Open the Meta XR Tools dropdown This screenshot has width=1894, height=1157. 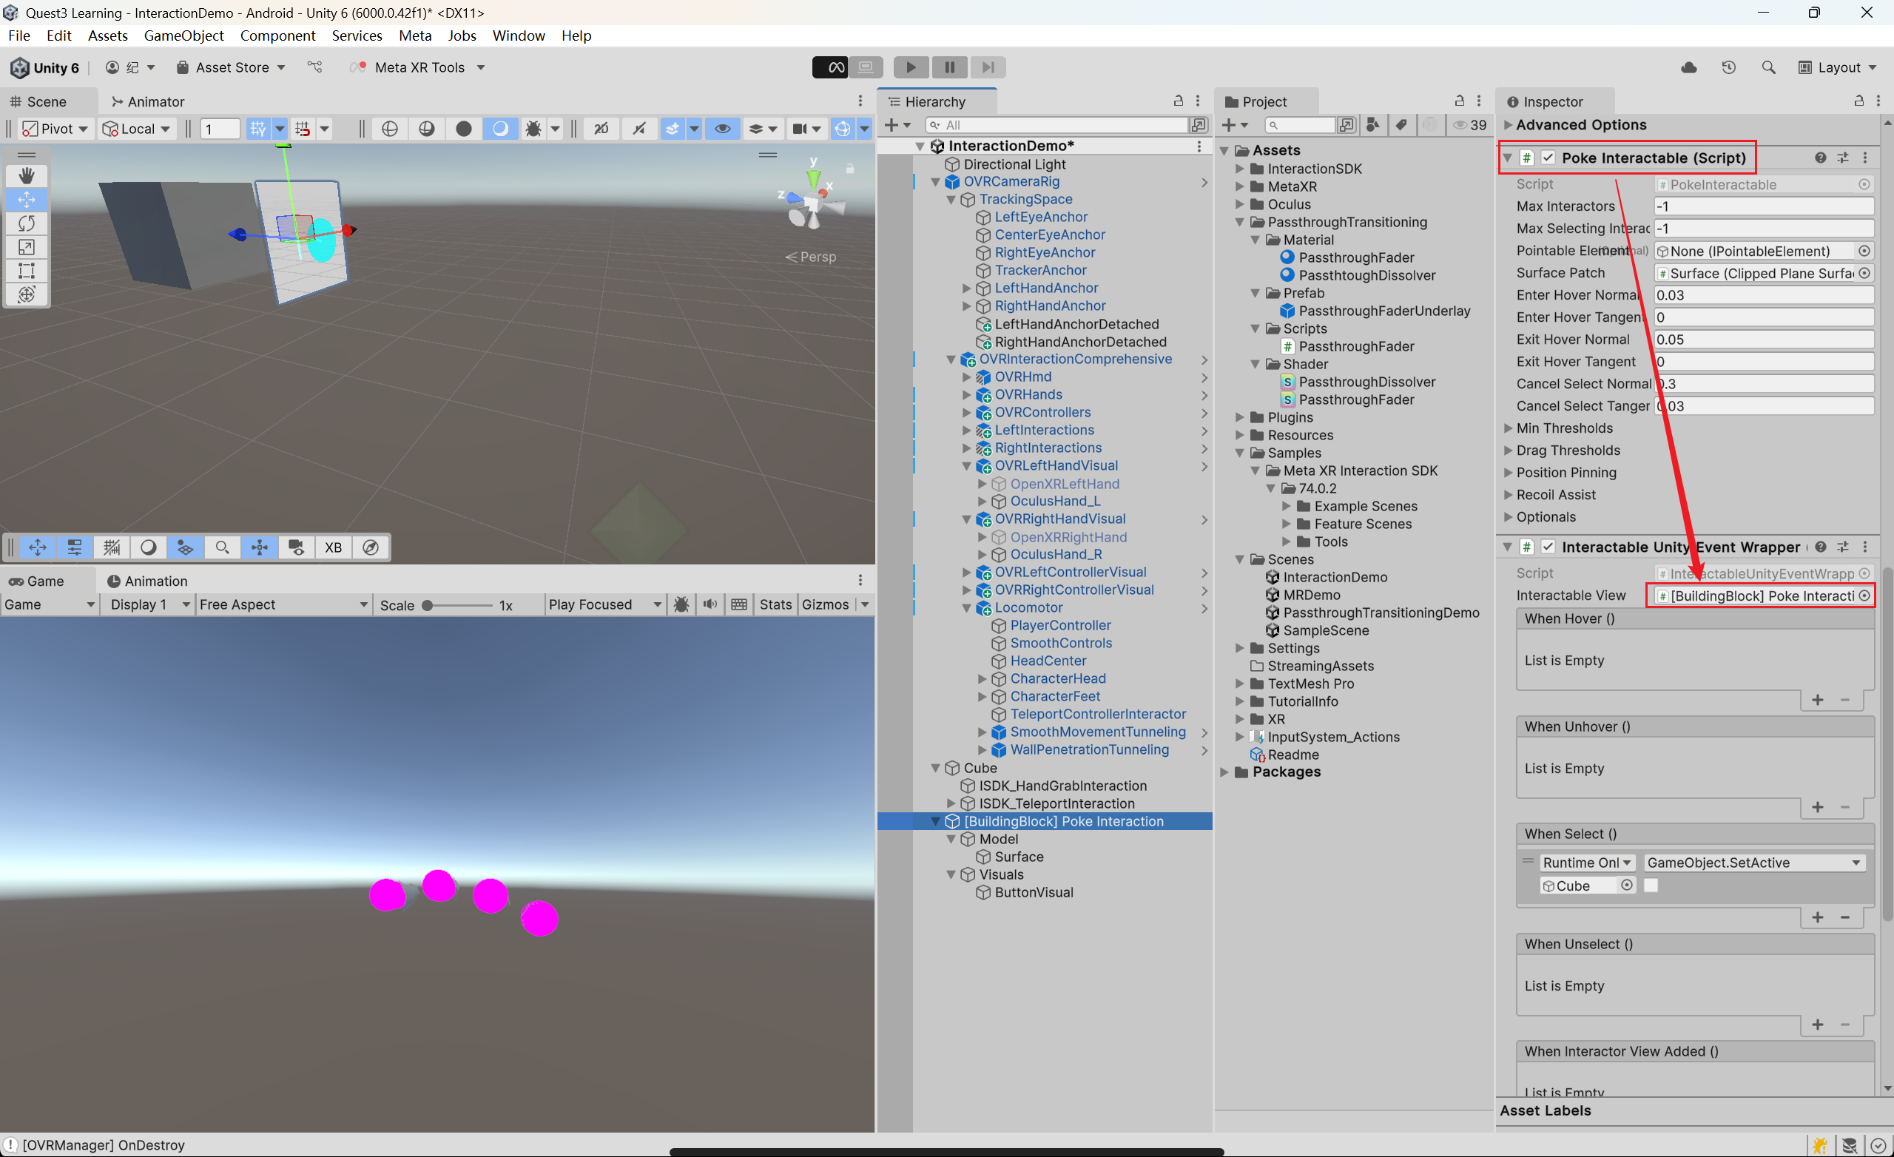coord(418,67)
